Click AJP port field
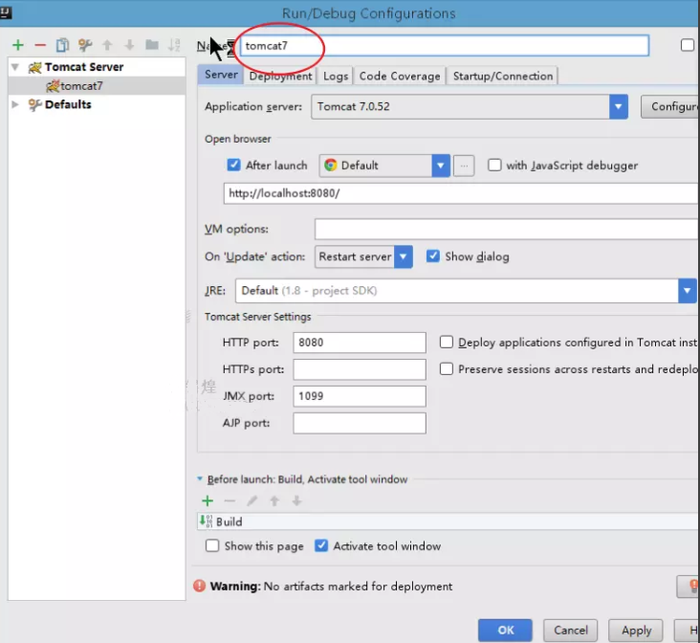This screenshot has height=643, width=700. [360, 423]
